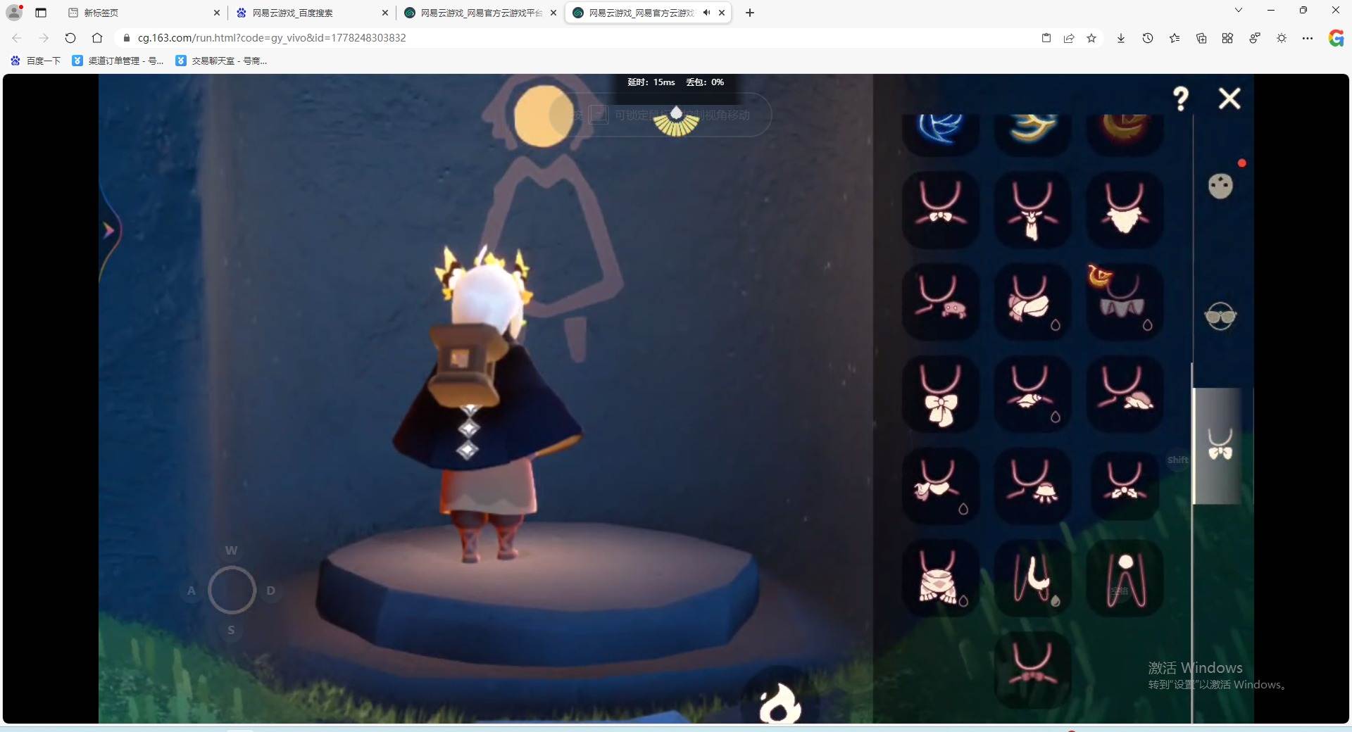The height and width of the screenshot is (732, 1352).
Task: Select the fringed patterned scarf necklace
Action: point(941,578)
